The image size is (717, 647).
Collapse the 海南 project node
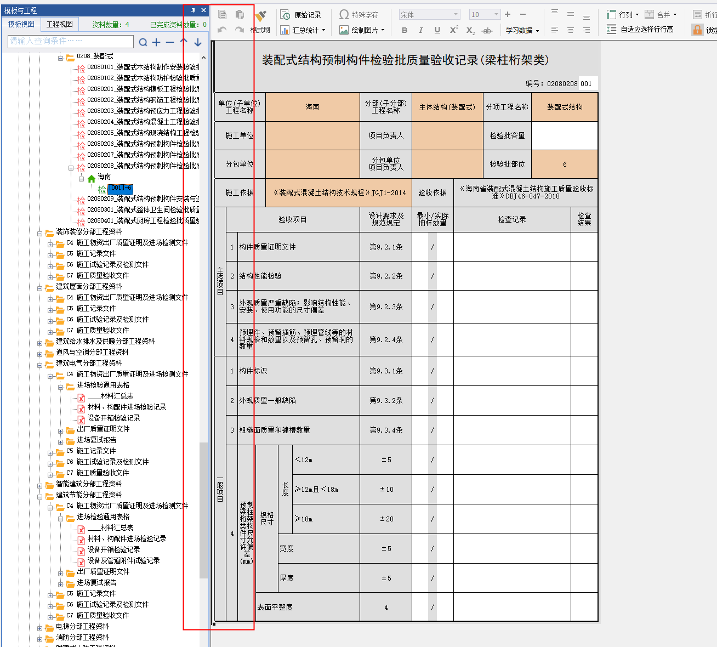pos(81,179)
